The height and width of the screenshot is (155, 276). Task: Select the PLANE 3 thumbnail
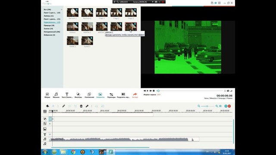click(87, 40)
